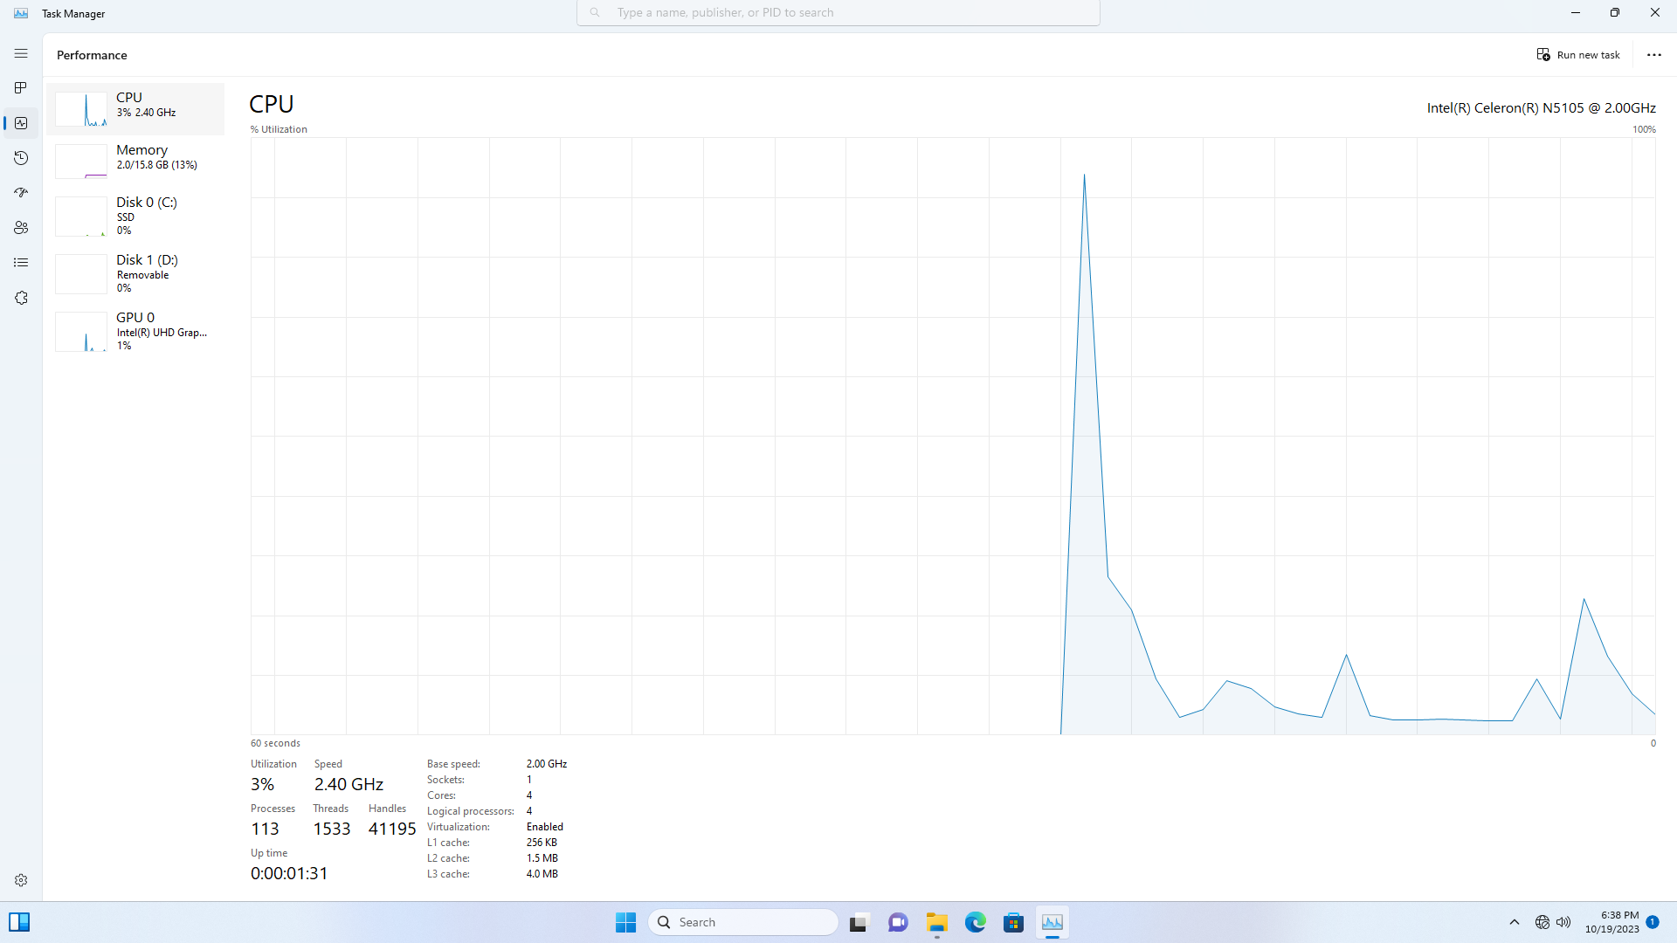Click the L1 cache 256 KB value
The width and height of the screenshot is (1677, 943).
542,843
